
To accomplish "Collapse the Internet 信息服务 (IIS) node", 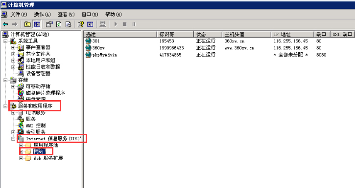I will 13,139.
